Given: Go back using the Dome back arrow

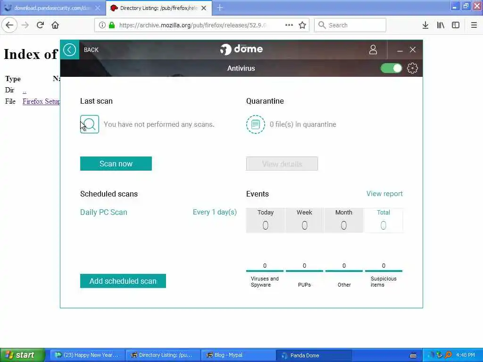Looking at the screenshot, I should tap(70, 49).
